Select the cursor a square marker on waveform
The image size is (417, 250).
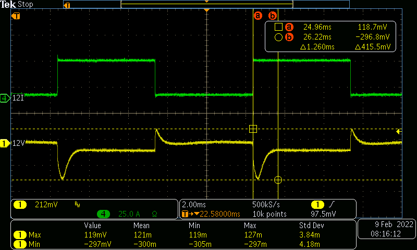tap(253, 129)
